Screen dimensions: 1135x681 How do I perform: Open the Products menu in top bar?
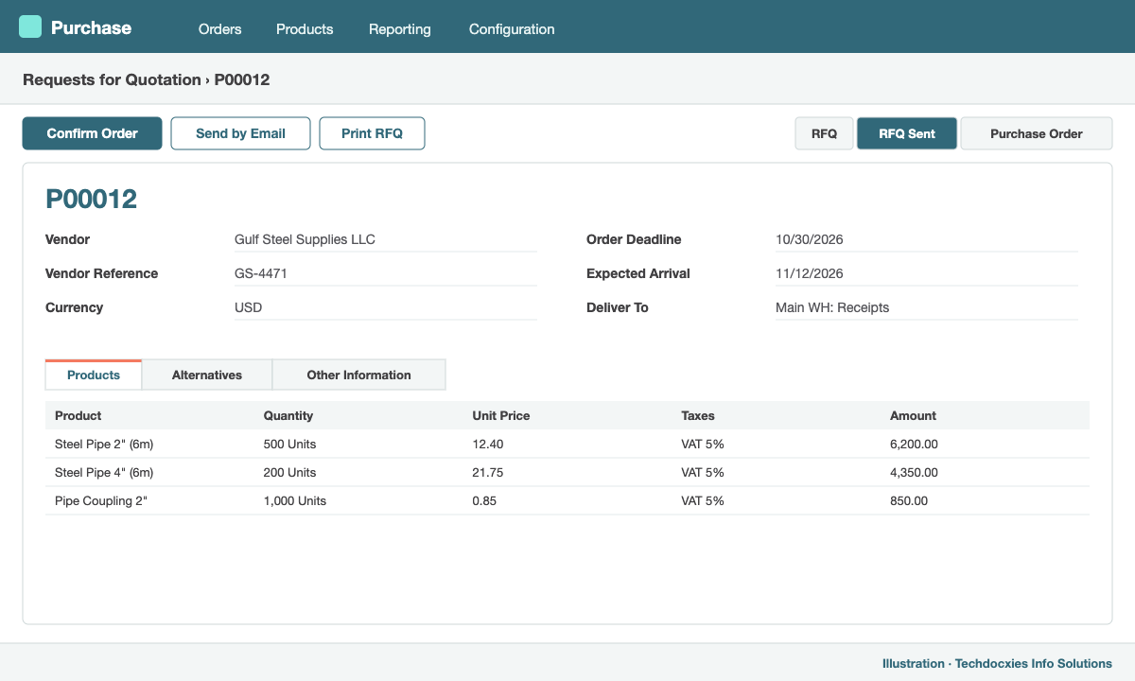pos(305,29)
